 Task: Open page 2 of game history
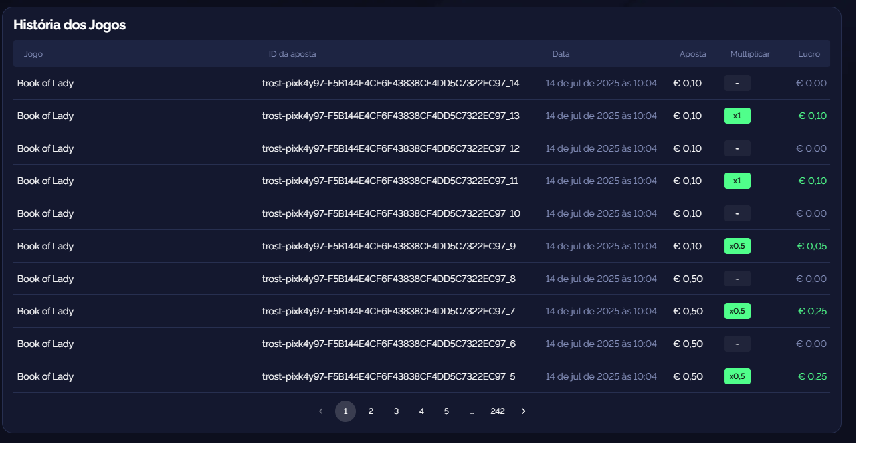point(371,411)
